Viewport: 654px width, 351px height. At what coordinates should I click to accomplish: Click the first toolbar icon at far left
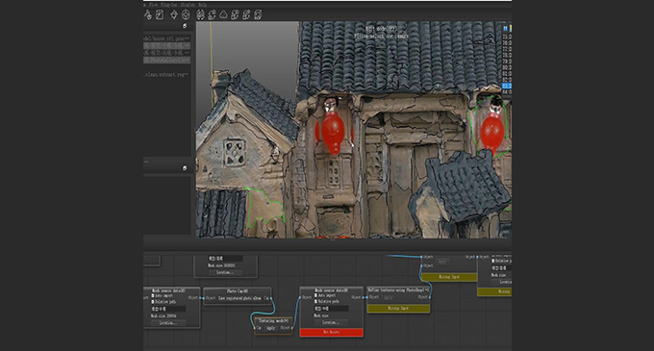point(148,15)
